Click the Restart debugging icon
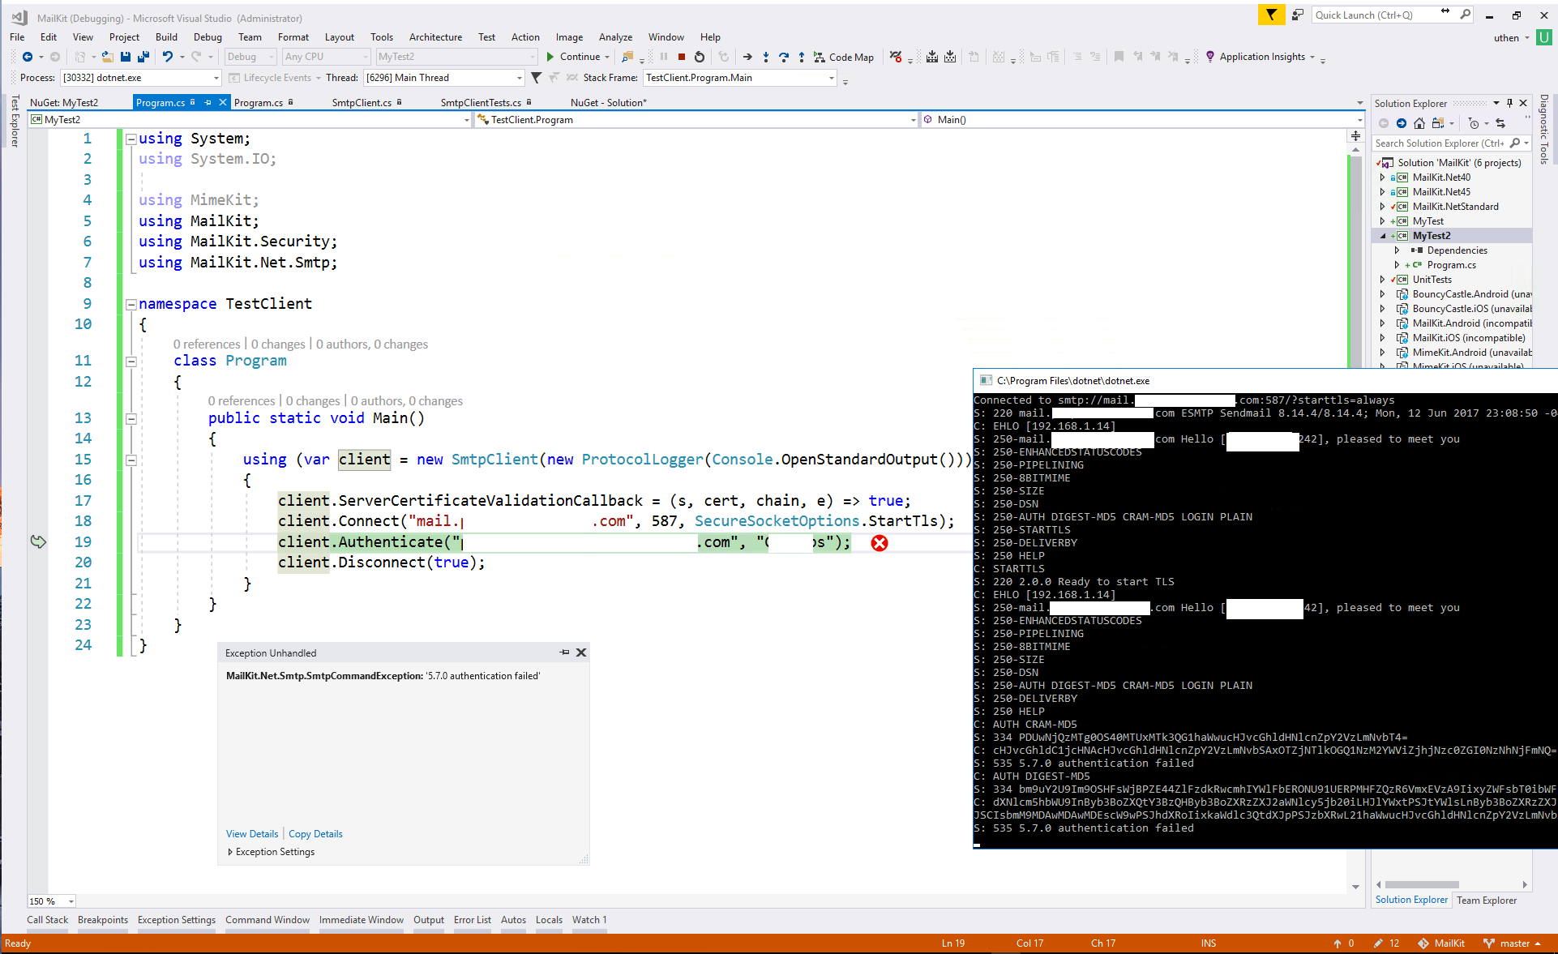 [700, 57]
